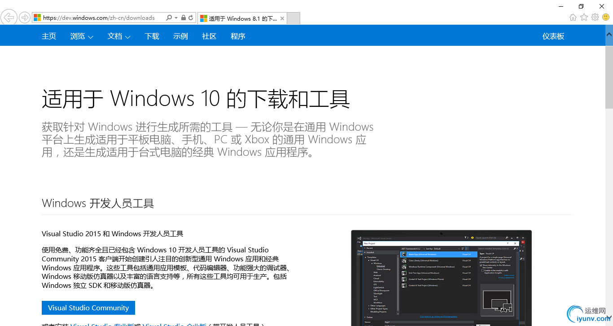This screenshot has width=613, height=326.
Task: Click the Visual Studio Community download button
Action: (88, 308)
